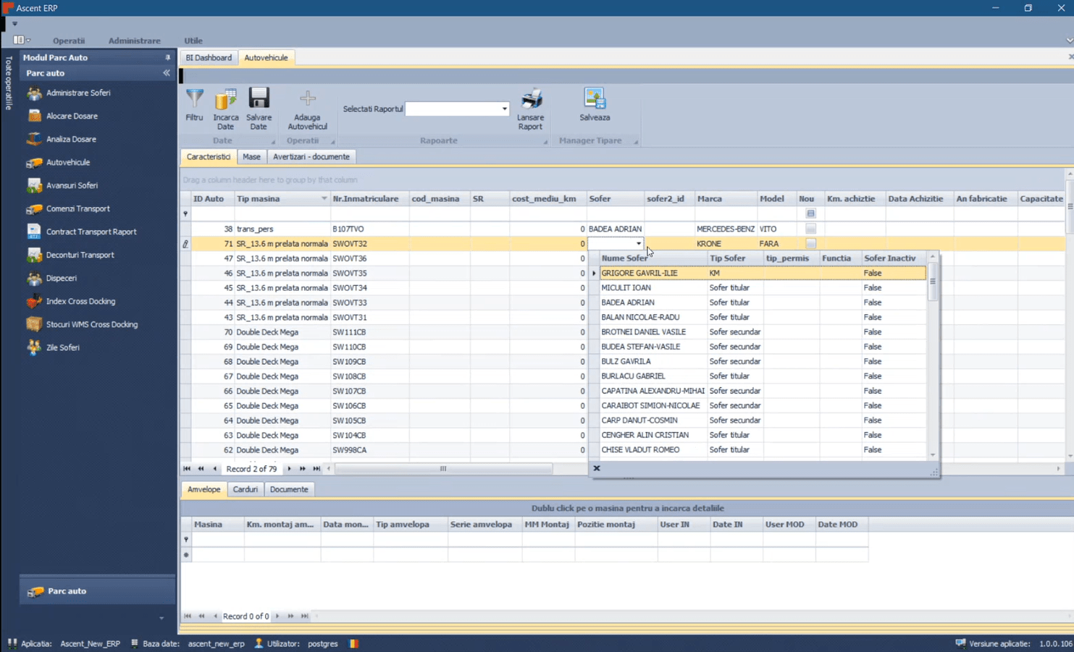This screenshot has width=1074, height=652.
Task: Select Caracteristici tab
Action: pos(209,157)
